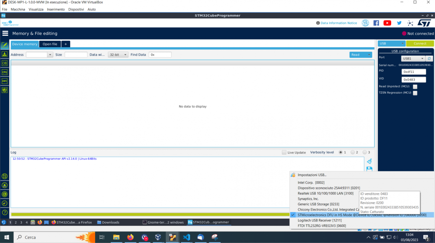
Task: Open the Data Information Notice link
Action: tap(338, 23)
